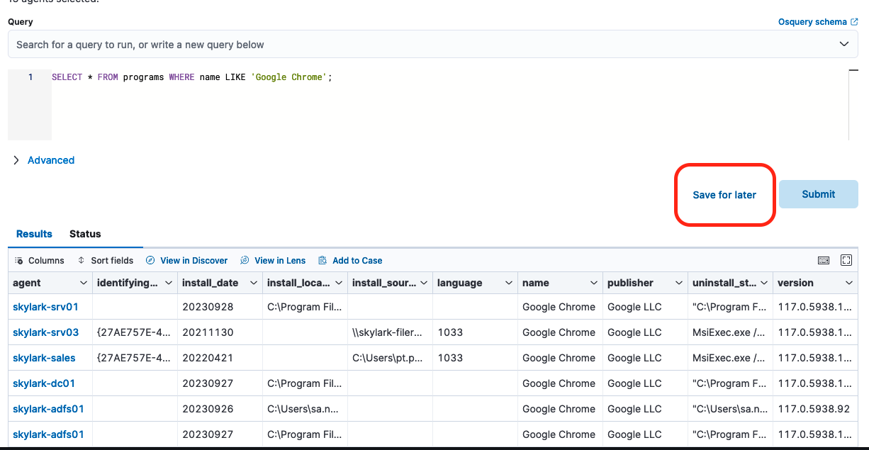Switch to the Status tab
Viewport: 869px width, 450px height.
85,234
